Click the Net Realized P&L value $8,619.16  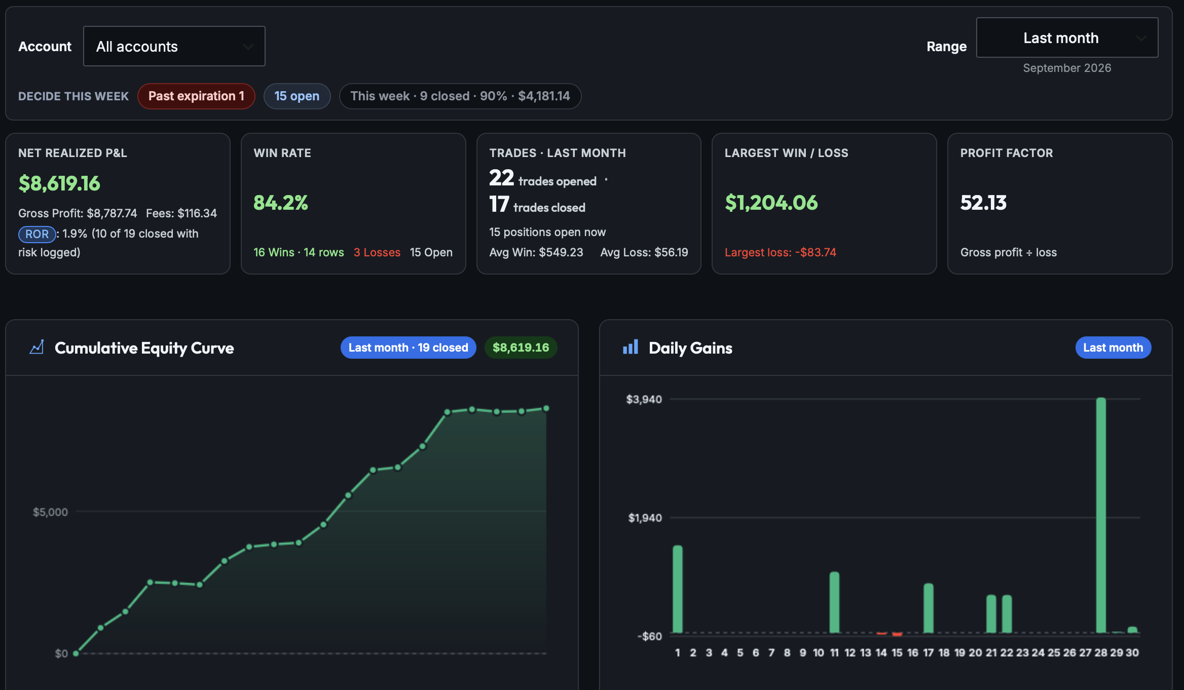point(59,183)
